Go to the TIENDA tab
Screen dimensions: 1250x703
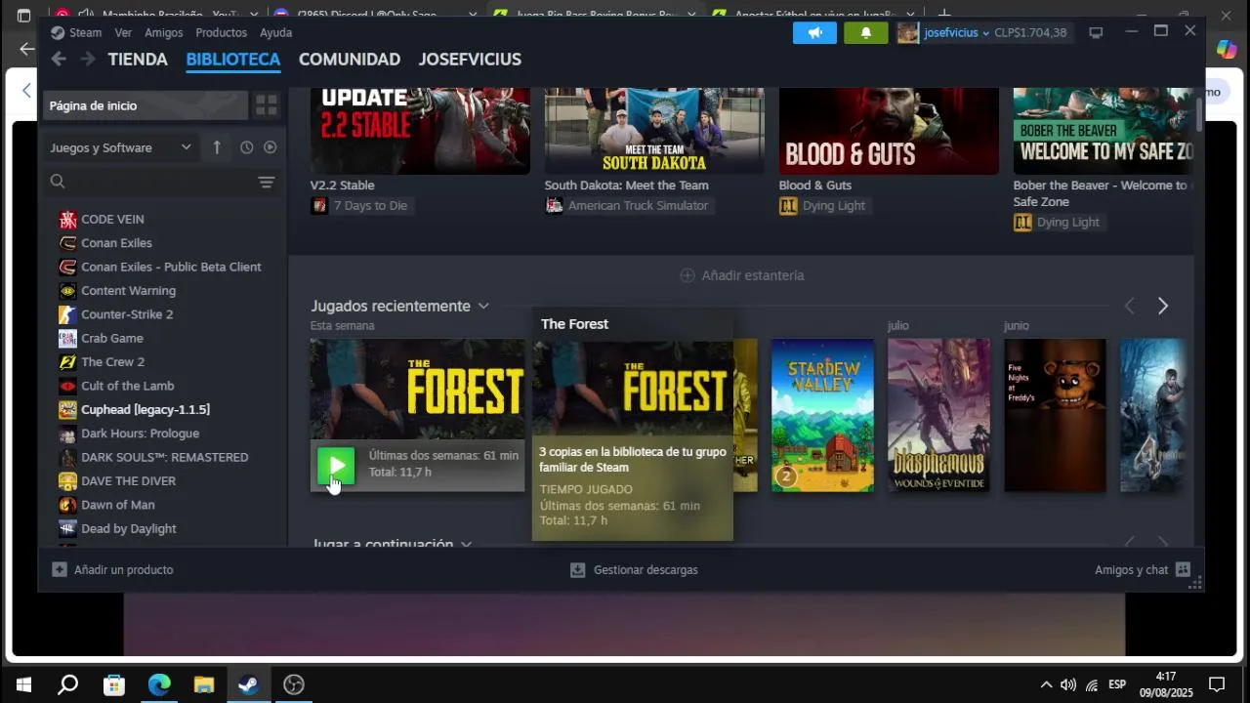[138, 60]
